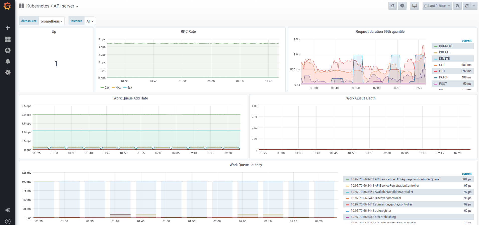Toggle DiscoveryController series in legend
479x225 pixels.
[376, 198]
